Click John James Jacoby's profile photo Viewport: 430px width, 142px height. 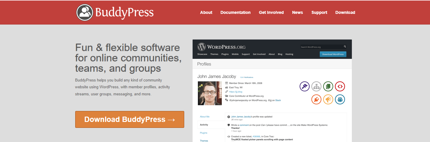pos(210,93)
